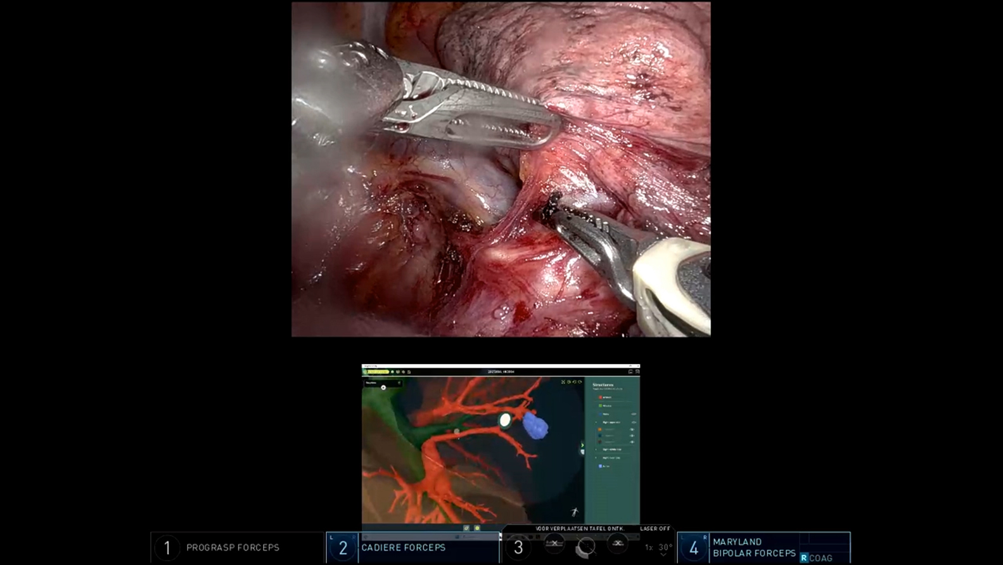Click the Maryland Bipolar Forceps label
1003x565 pixels.
754,547
